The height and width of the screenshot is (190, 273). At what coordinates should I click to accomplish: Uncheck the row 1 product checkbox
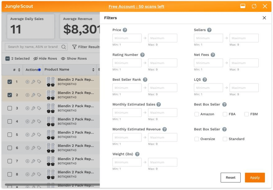coord(10,82)
